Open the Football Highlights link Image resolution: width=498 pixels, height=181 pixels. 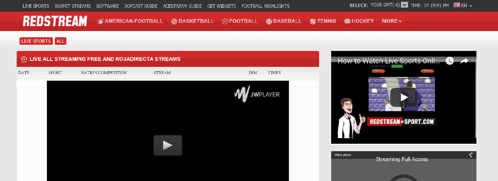pyautogui.click(x=266, y=6)
